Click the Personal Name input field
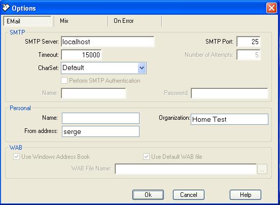The image size is (280, 205). 100,118
